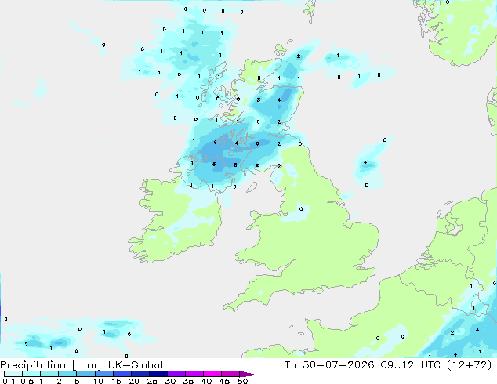Click the 'Th 30-07-2026' date text
This screenshot has width=497, height=384.
click(329, 365)
